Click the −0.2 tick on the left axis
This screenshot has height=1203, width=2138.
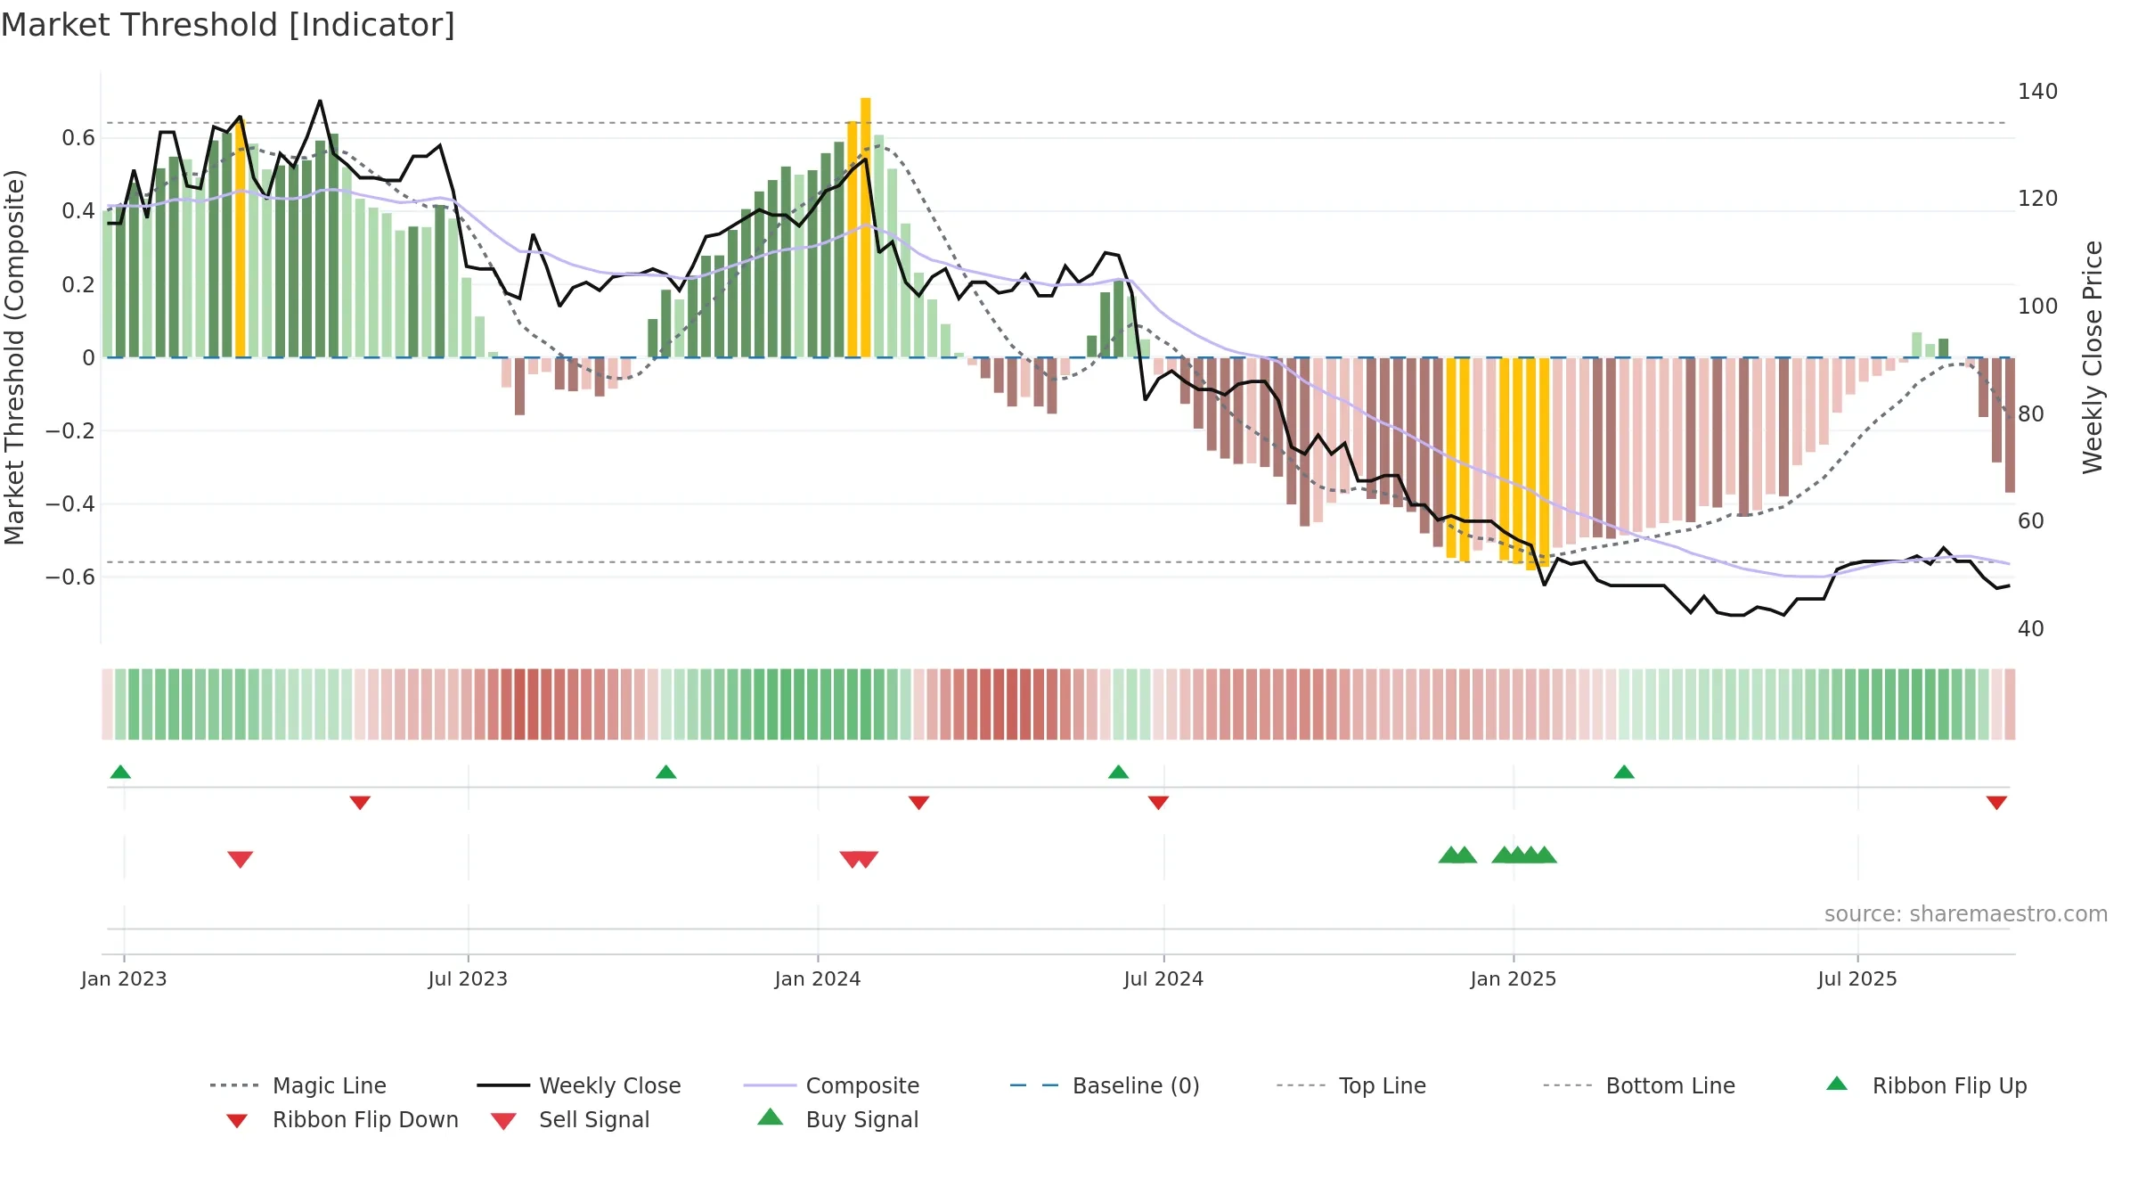(x=70, y=430)
